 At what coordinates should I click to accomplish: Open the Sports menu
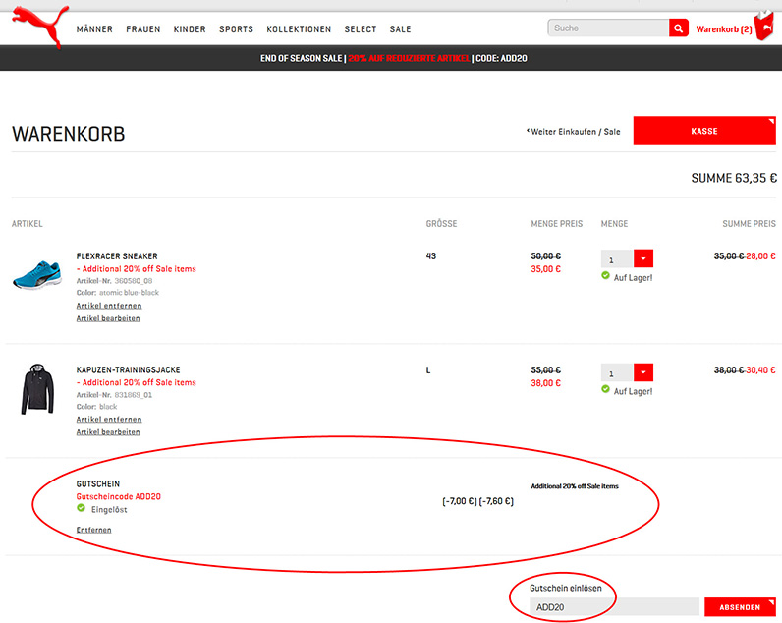pyautogui.click(x=236, y=29)
